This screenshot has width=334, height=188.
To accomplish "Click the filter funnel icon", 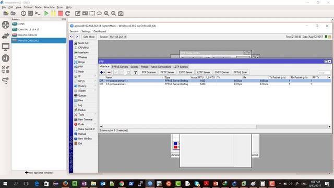I will [x=136, y=72].
